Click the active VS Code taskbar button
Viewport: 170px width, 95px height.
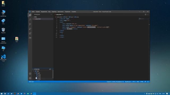(35, 94)
